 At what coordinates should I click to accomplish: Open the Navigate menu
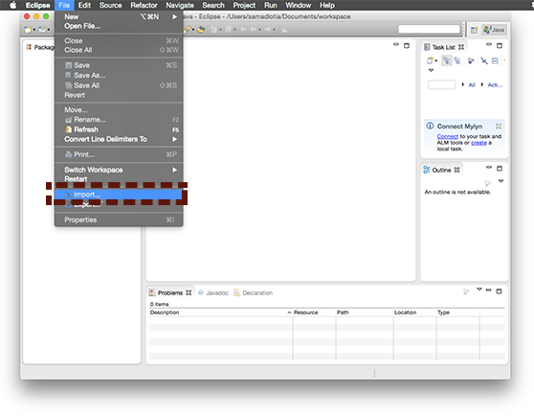coord(180,5)
